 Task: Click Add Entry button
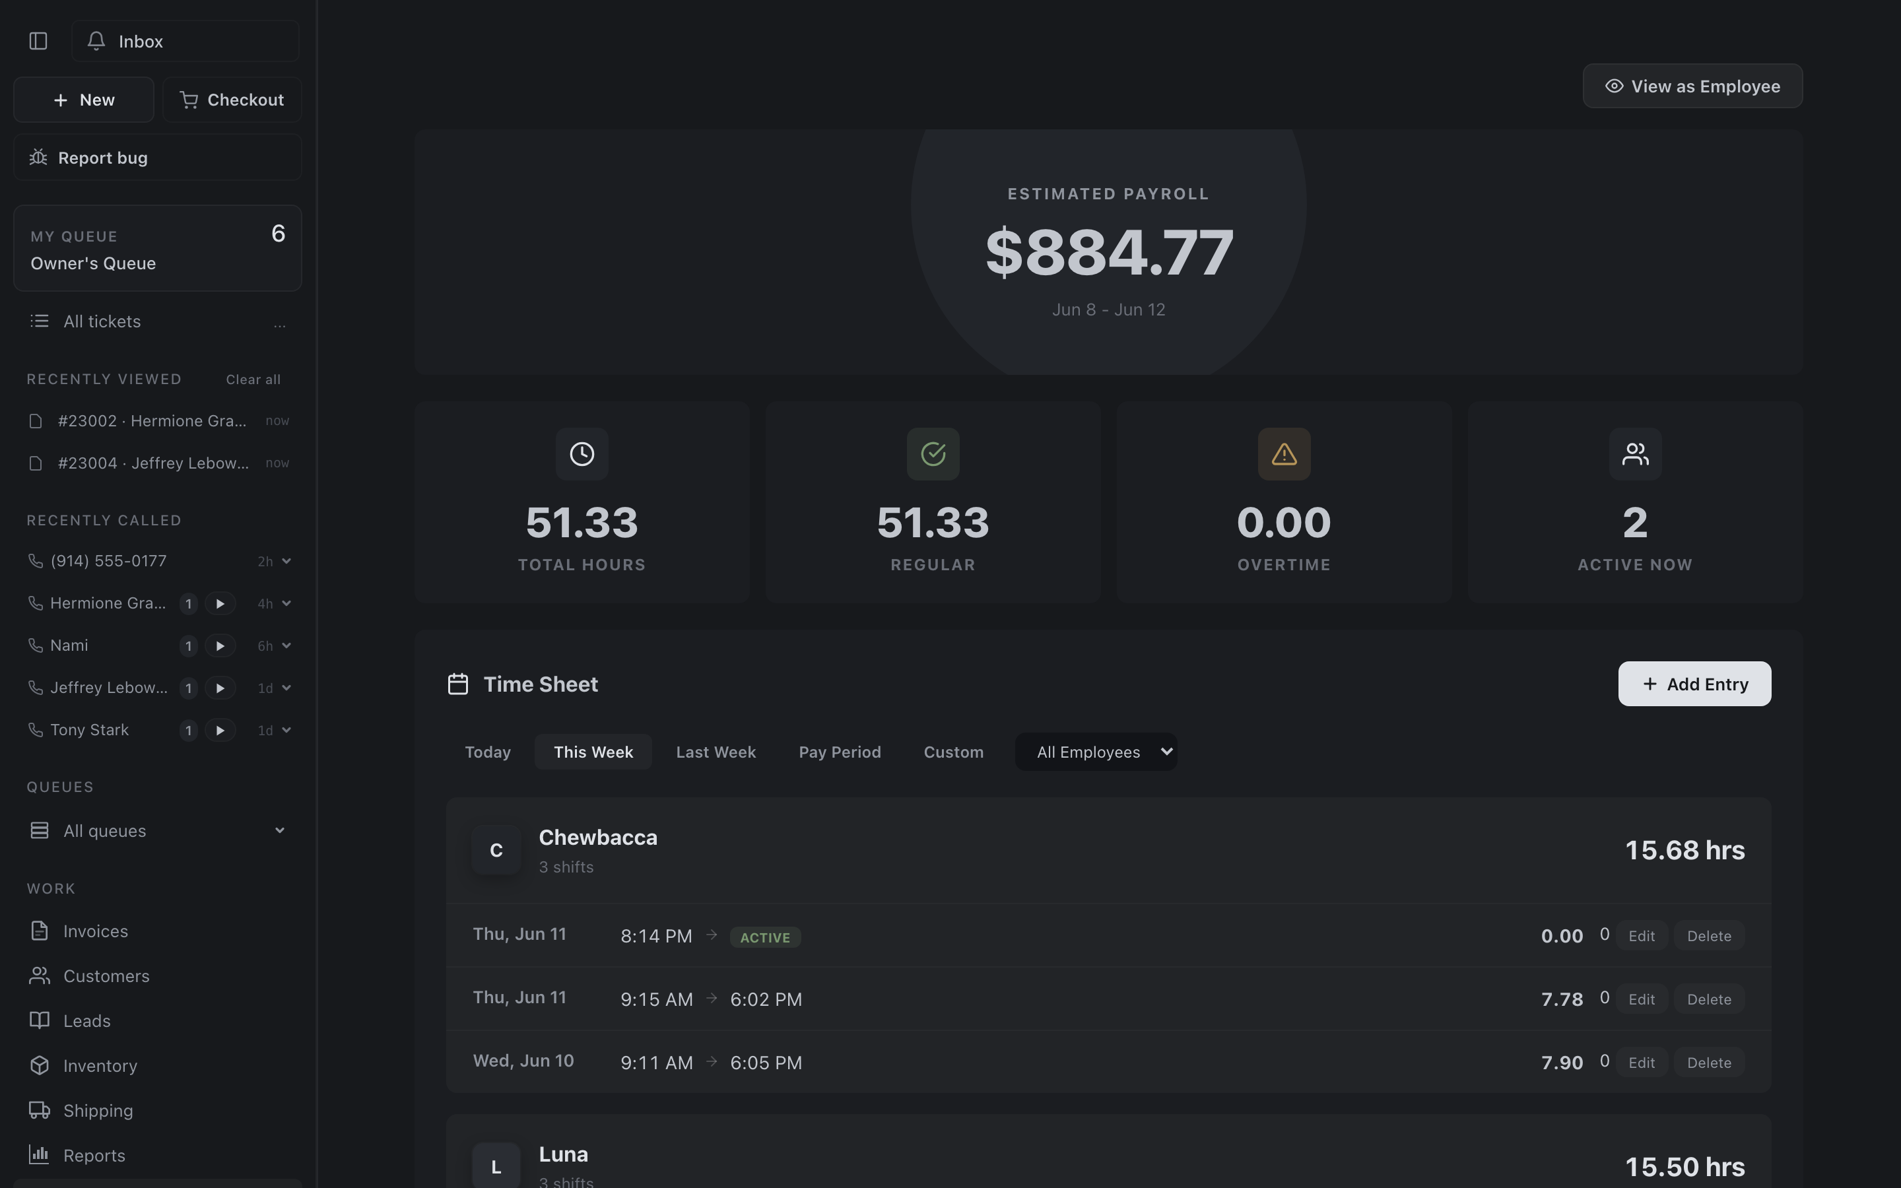1694,684
